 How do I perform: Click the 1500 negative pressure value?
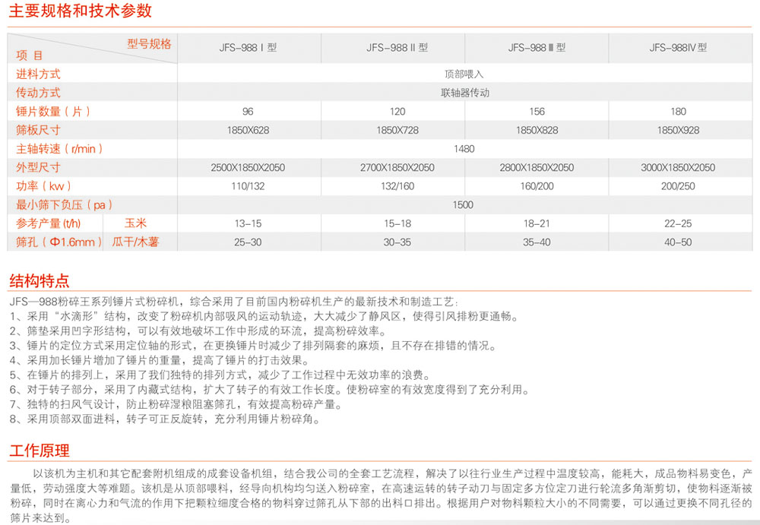tap(464, 205)
